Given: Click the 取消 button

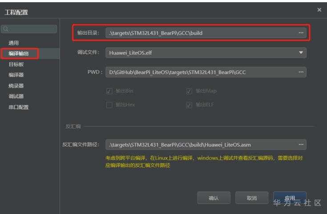Looking at the screenshot, I should 252,198.
